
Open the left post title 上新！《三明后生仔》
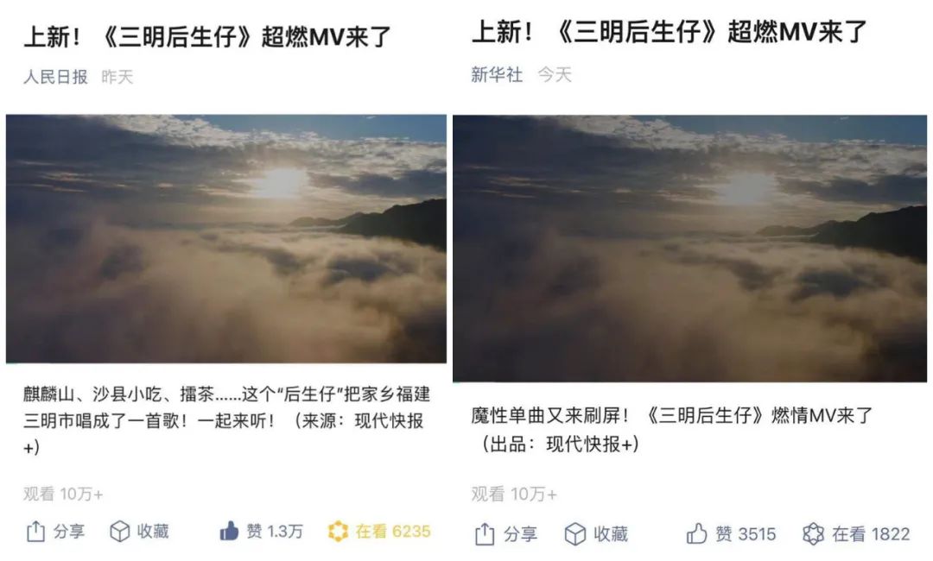[x=206, y=37]
